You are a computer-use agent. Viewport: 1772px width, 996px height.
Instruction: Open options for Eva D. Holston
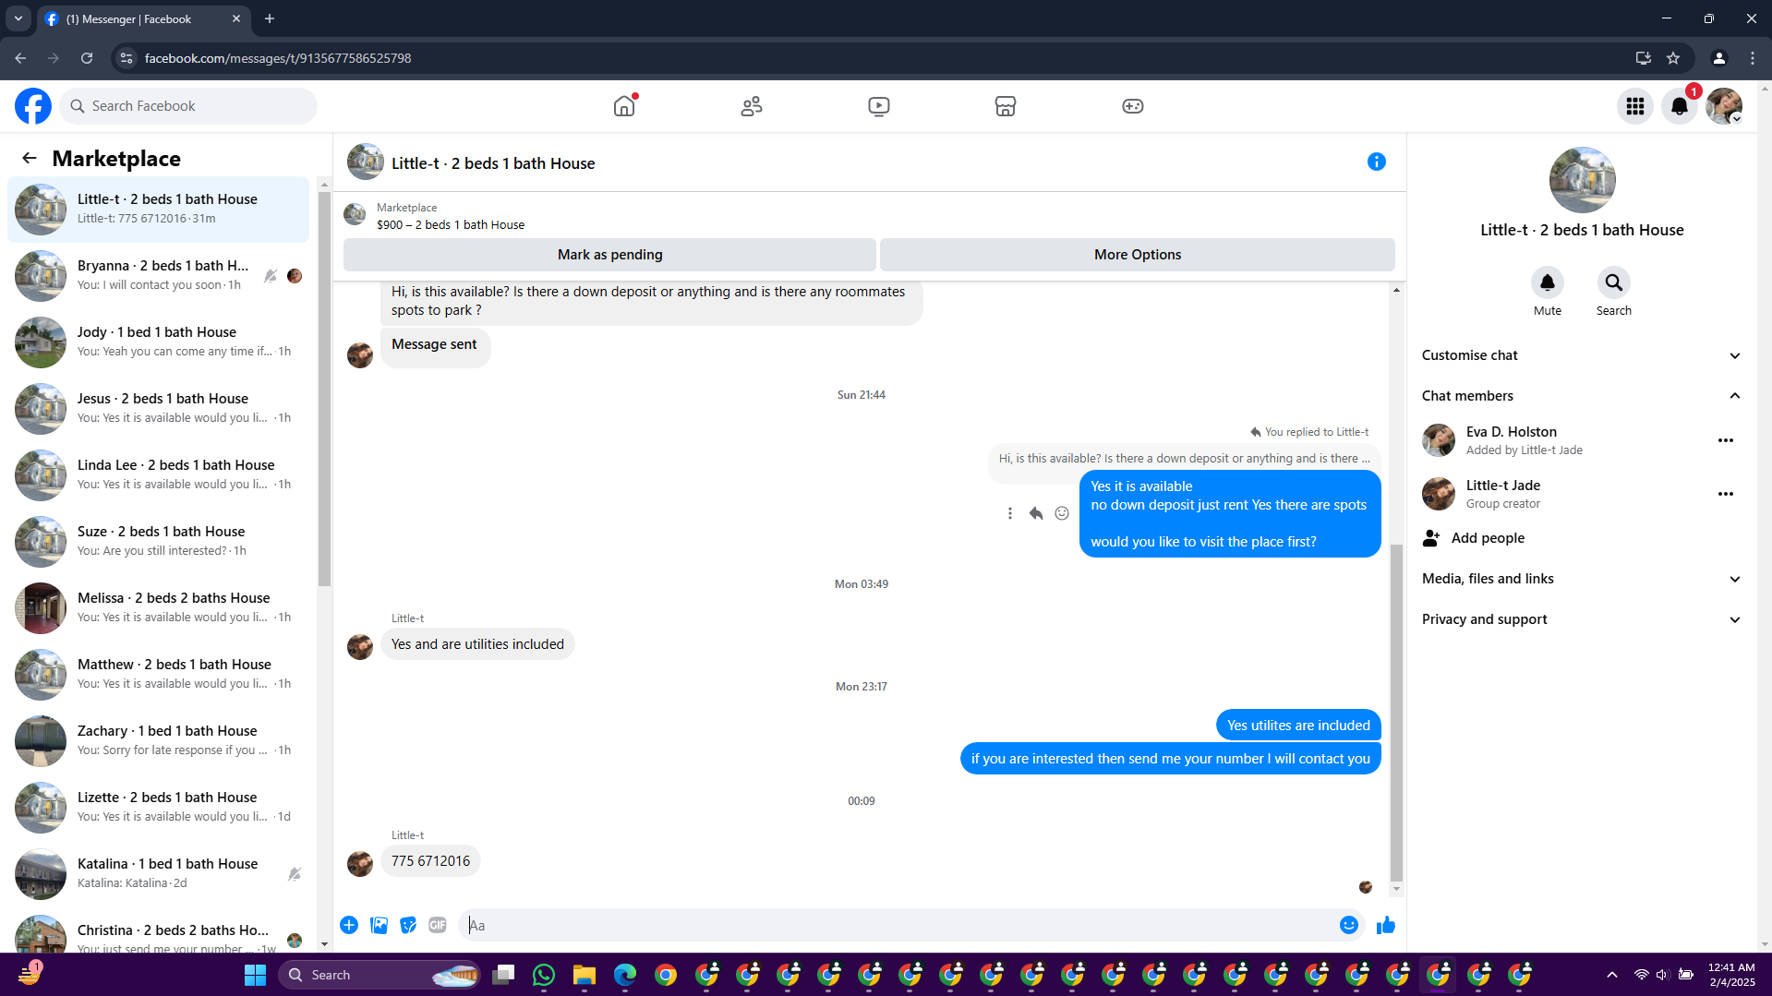(x=1726, y=440)
